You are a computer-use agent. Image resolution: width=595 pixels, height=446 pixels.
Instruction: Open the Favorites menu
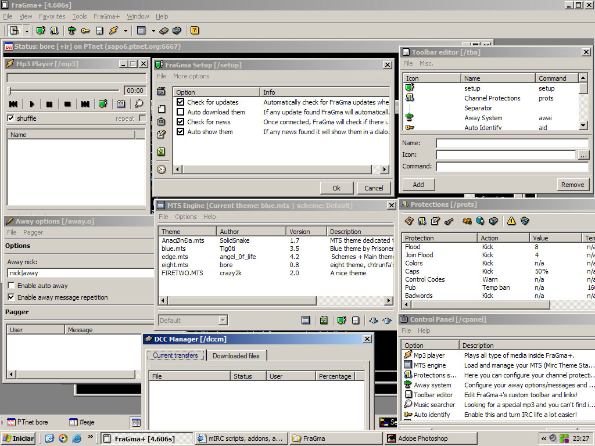click(x=52, y=16)
